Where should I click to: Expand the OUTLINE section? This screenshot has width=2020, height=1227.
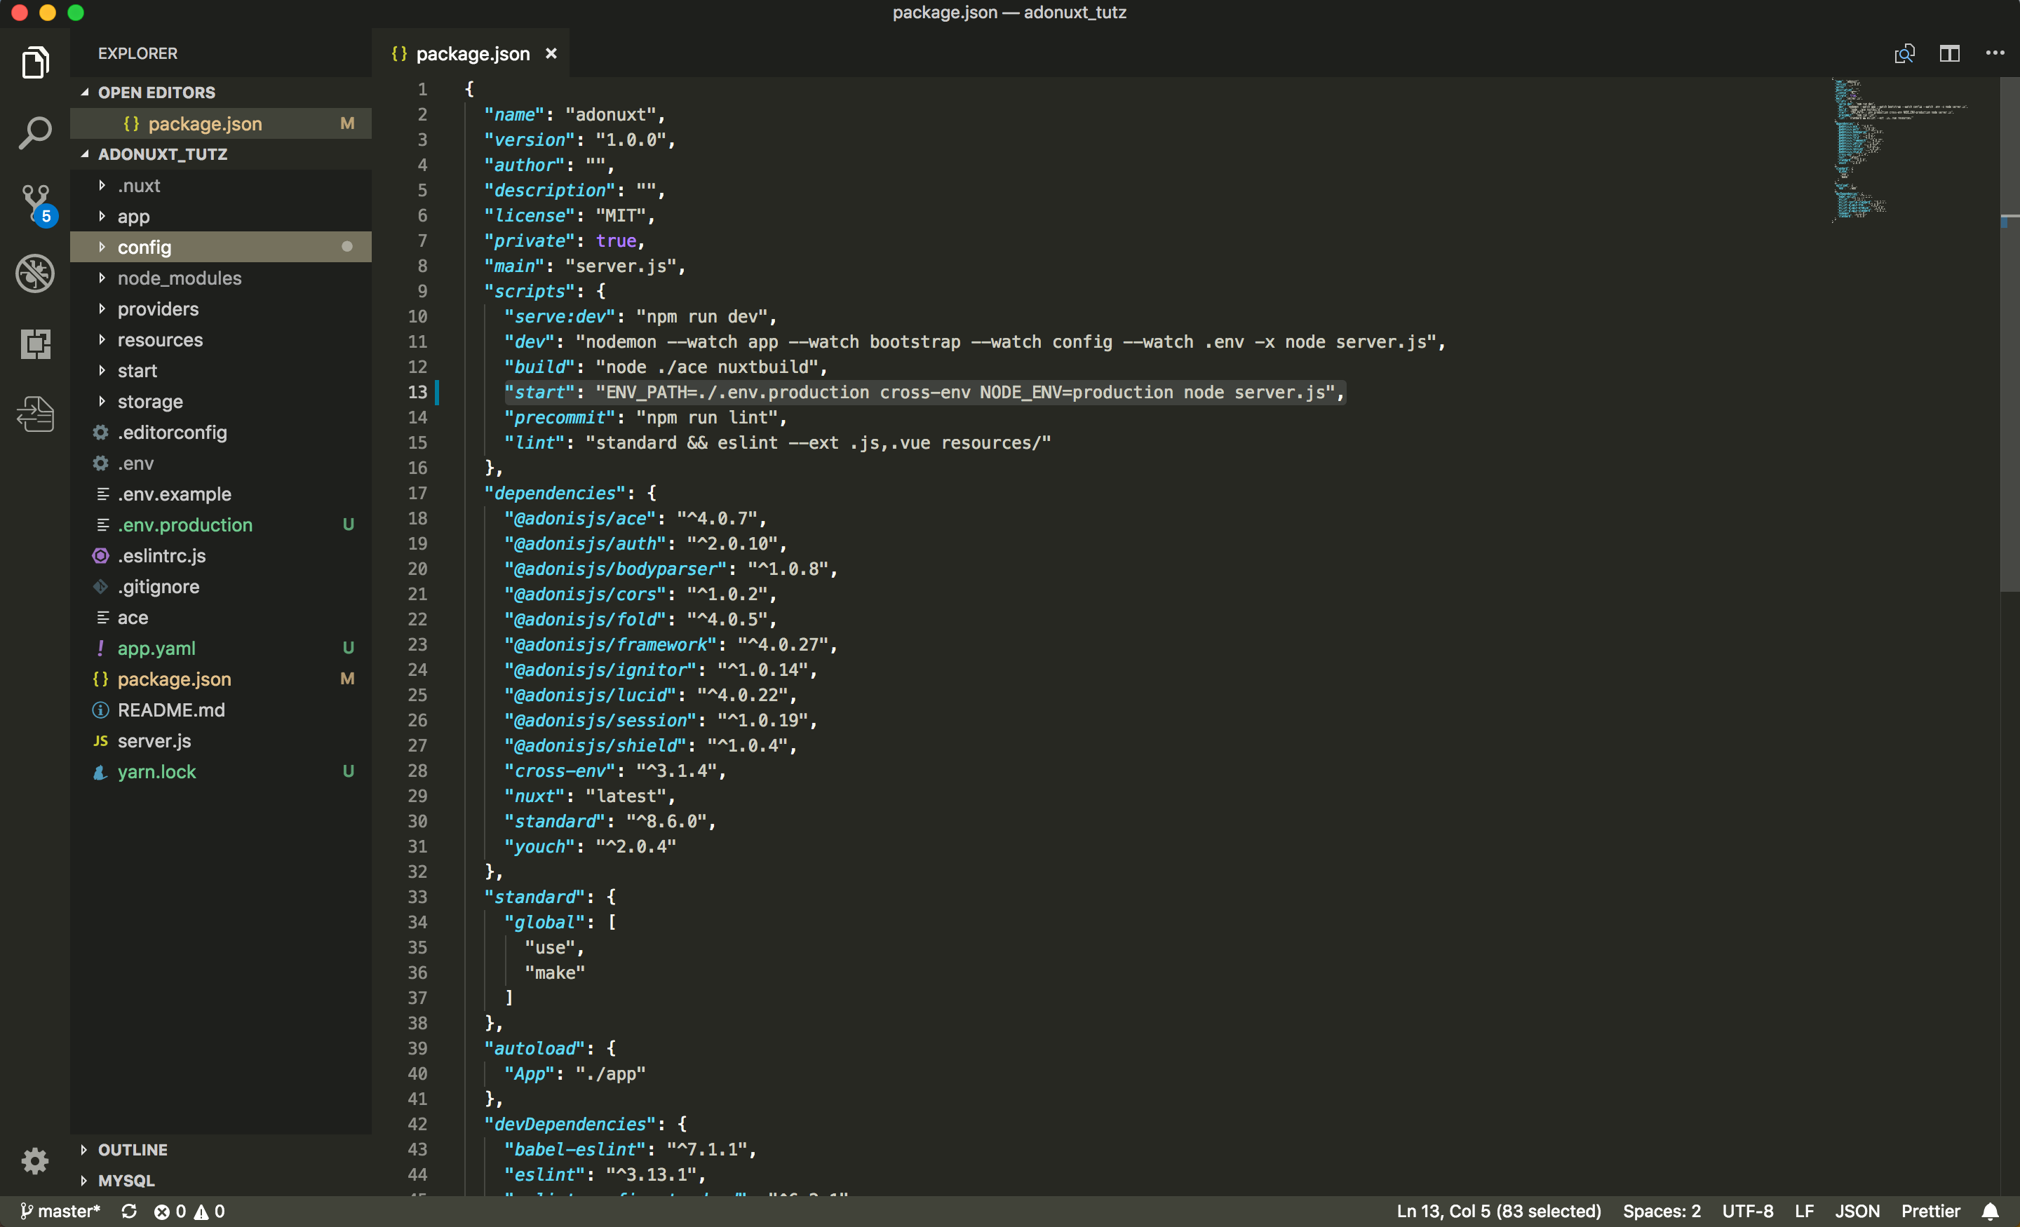[x=220, y=1150]
